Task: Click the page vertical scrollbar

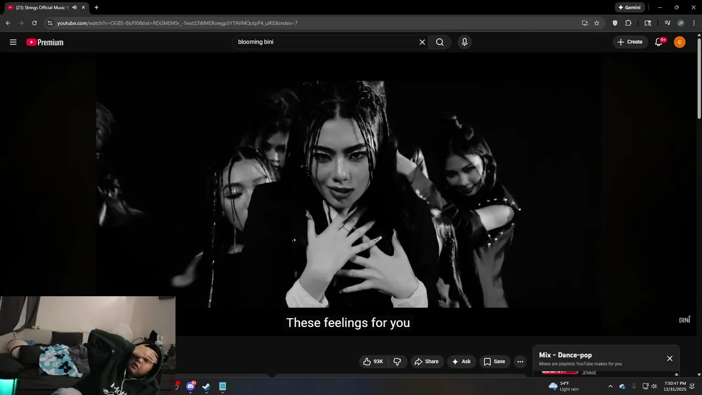Action: point(699,78)
